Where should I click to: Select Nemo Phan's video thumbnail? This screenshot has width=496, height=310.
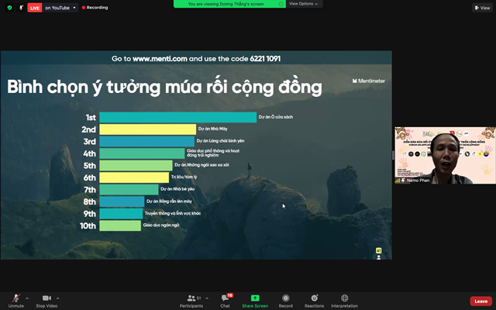tap(445, 155)
